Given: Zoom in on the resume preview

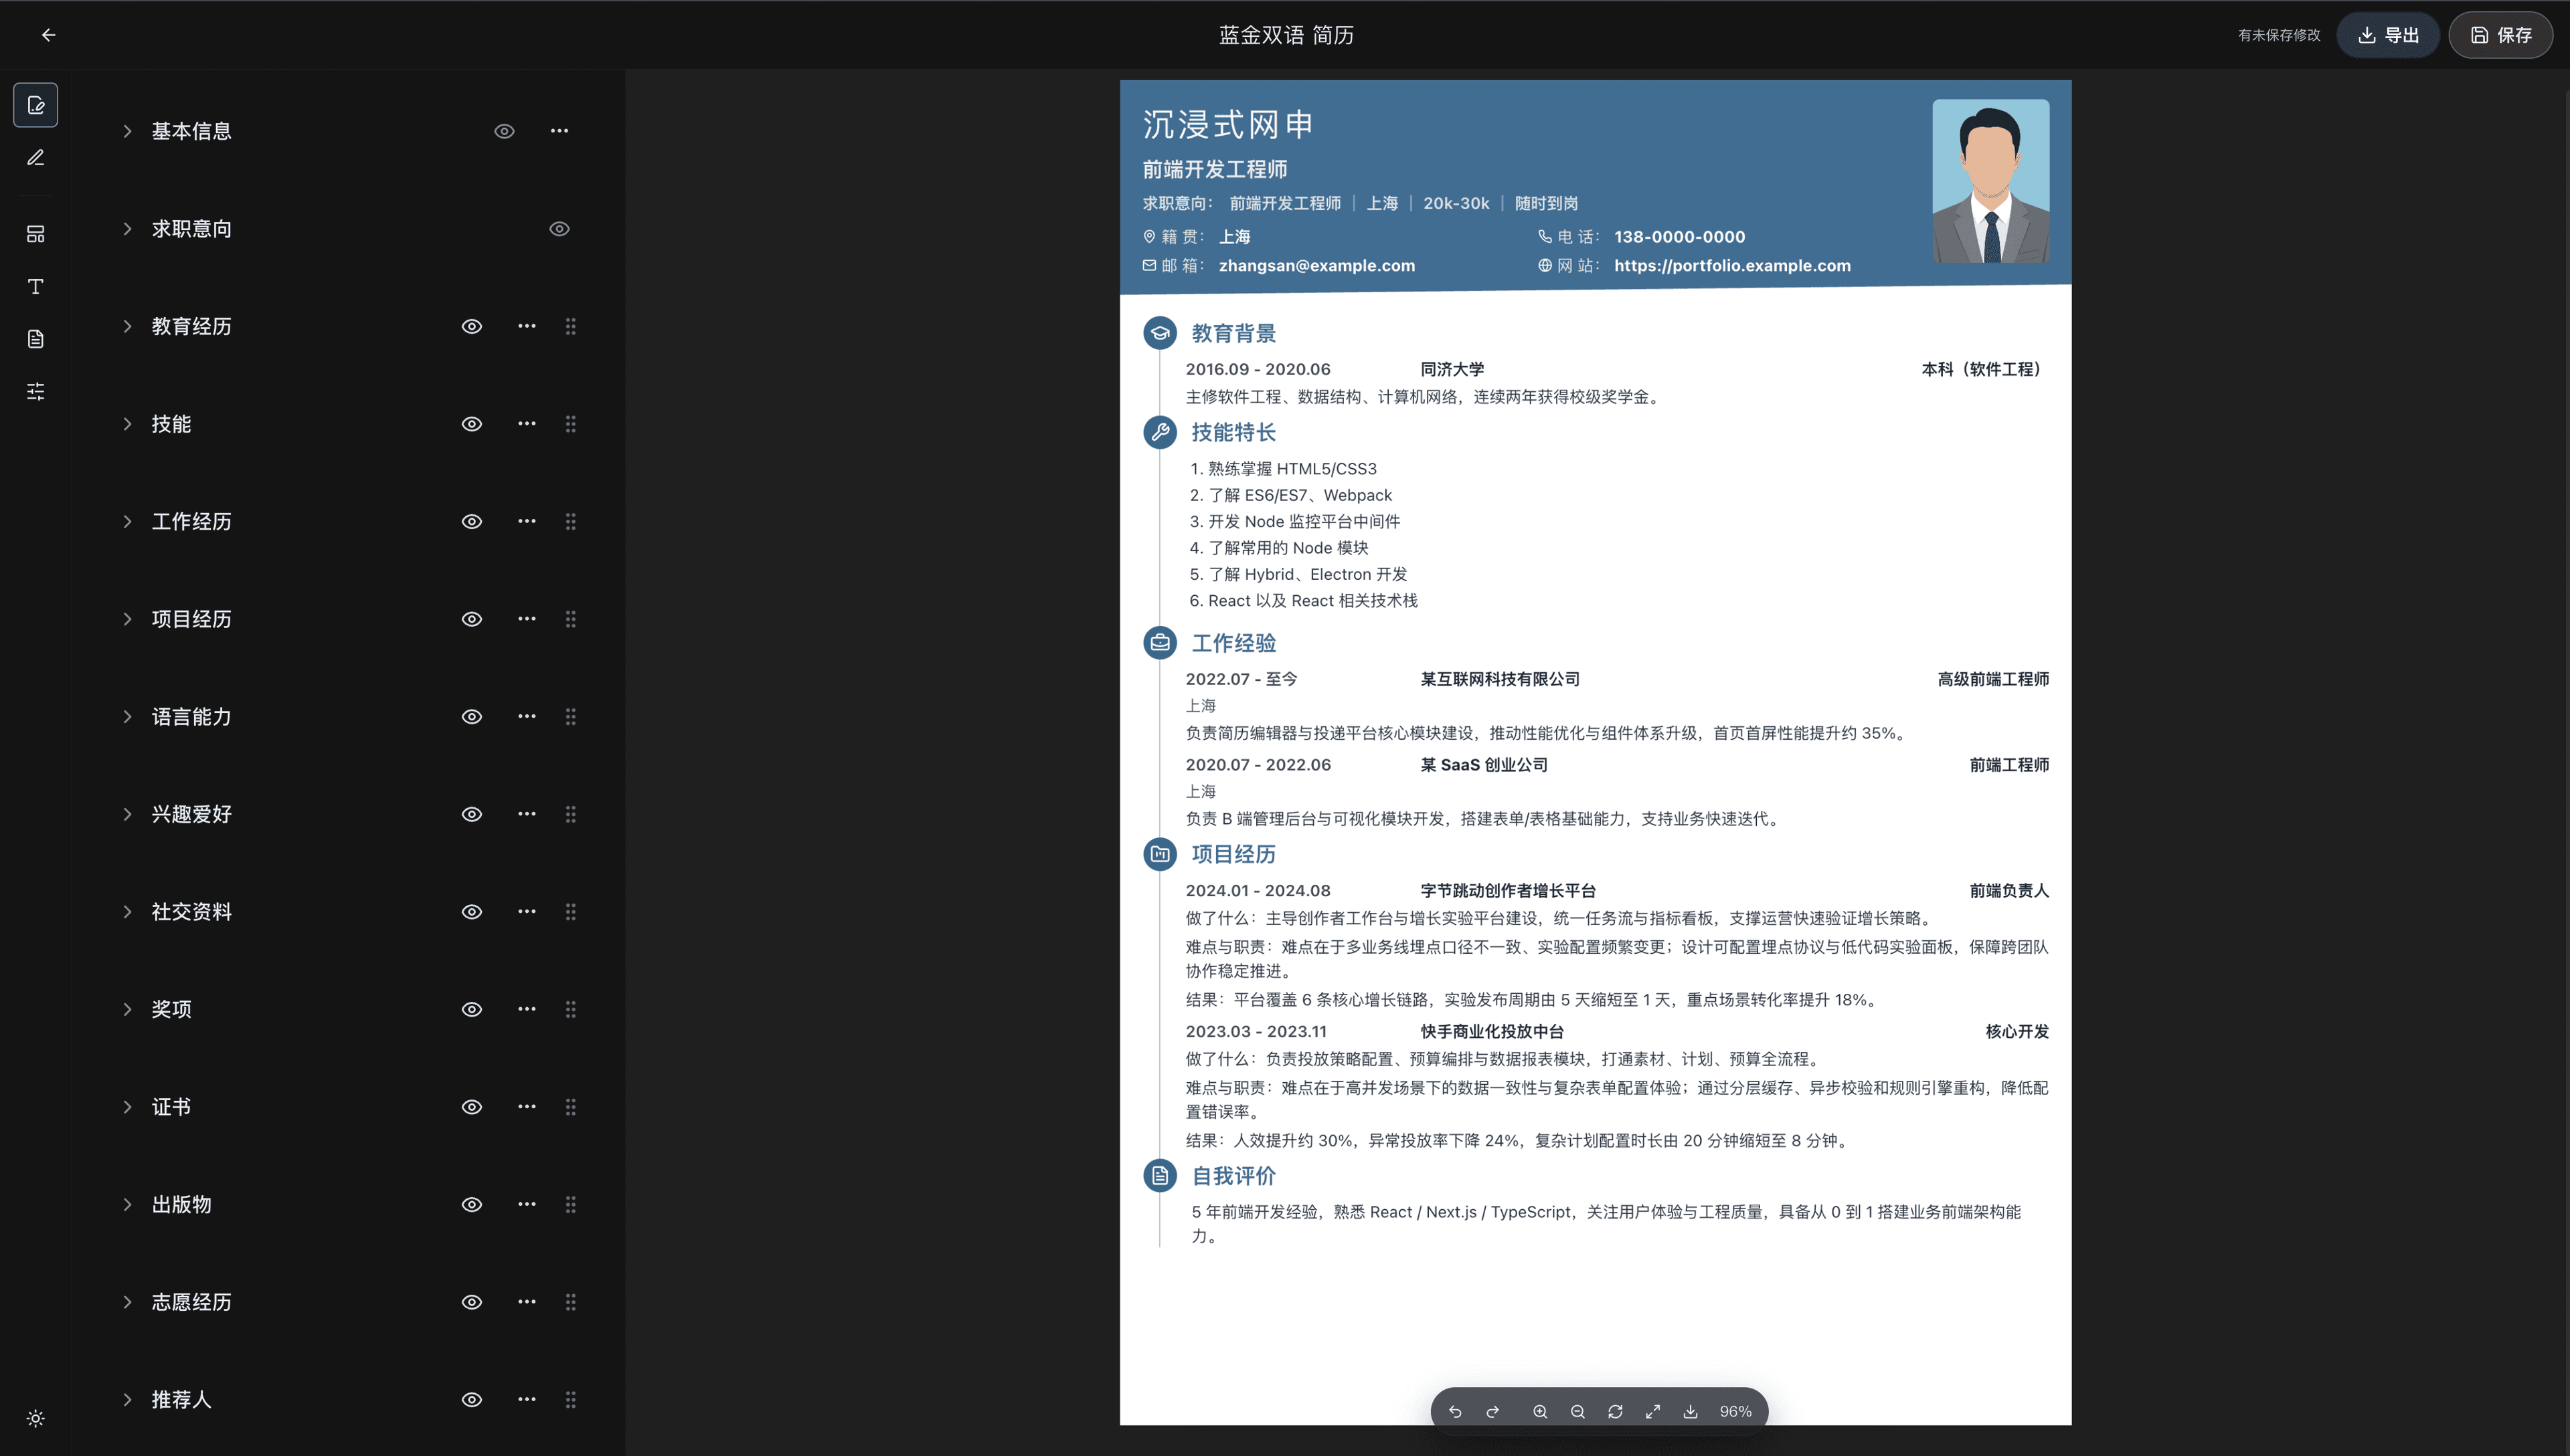Looking at the screenshot, I should [1539, 1411].
